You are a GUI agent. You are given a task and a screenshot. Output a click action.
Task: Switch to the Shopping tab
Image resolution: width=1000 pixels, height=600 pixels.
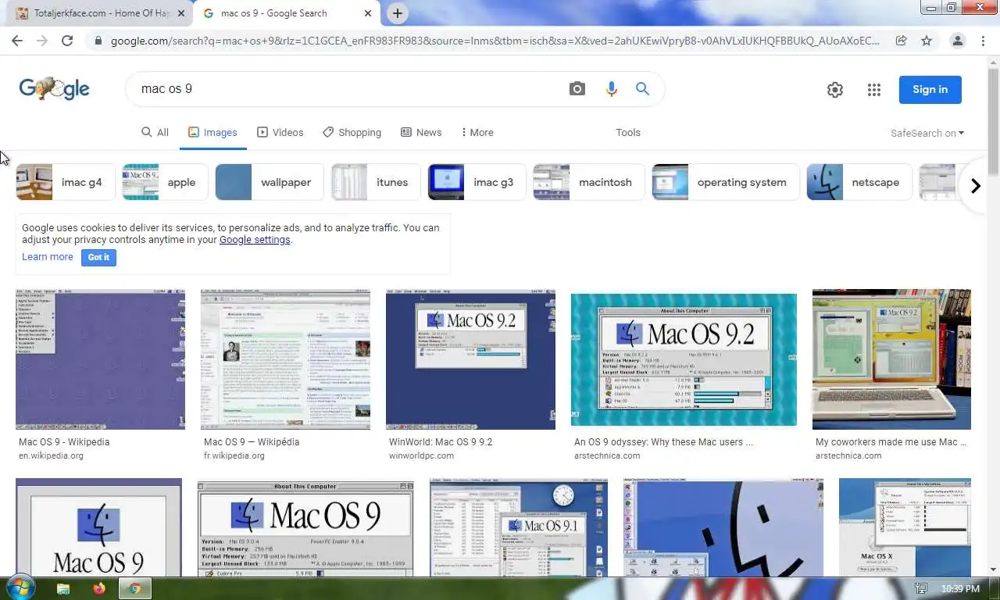coord(352,132)
